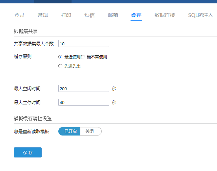Click the 缓存原则 label
This screenshot has height=171, width=217.
click(x=23, y=56)
